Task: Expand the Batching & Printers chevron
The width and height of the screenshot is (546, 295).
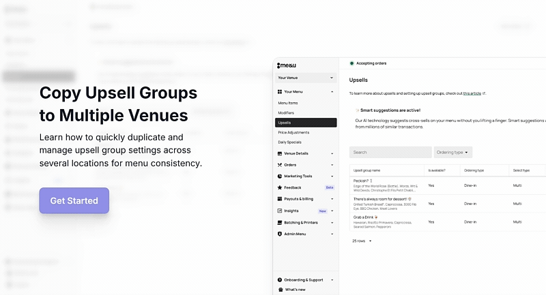Action: (x=332, y=223)
